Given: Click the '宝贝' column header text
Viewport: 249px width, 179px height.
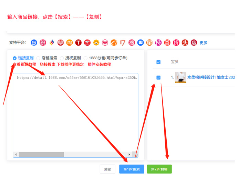Looking at the screenshot, I should 175,62.
